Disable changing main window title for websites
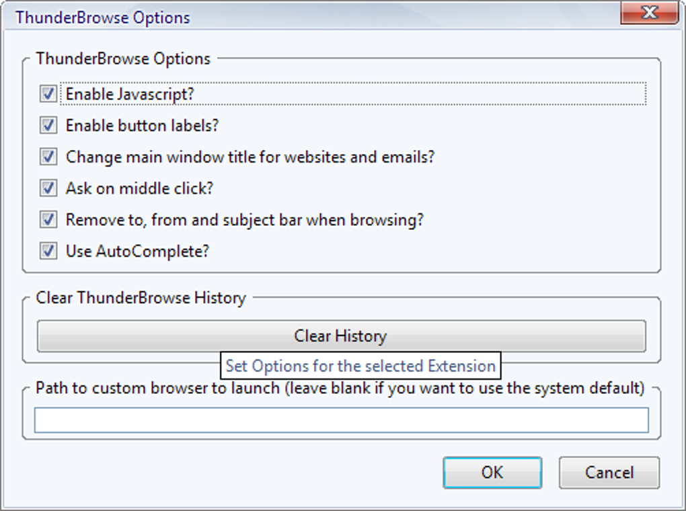This screenshot has height=511, width=686. (47, 157)
